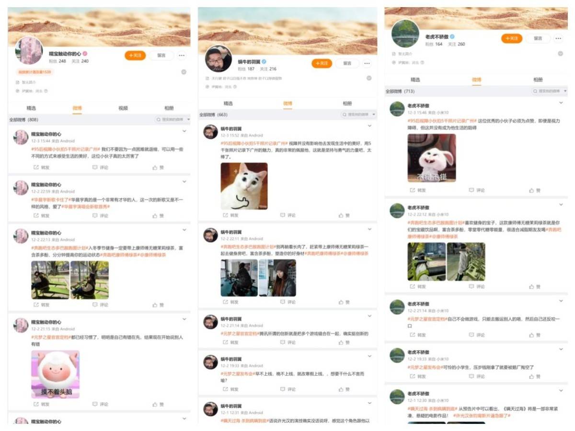Repost the 摸不着头脑 sheep sticker post
575x431 pixels.
41,404
